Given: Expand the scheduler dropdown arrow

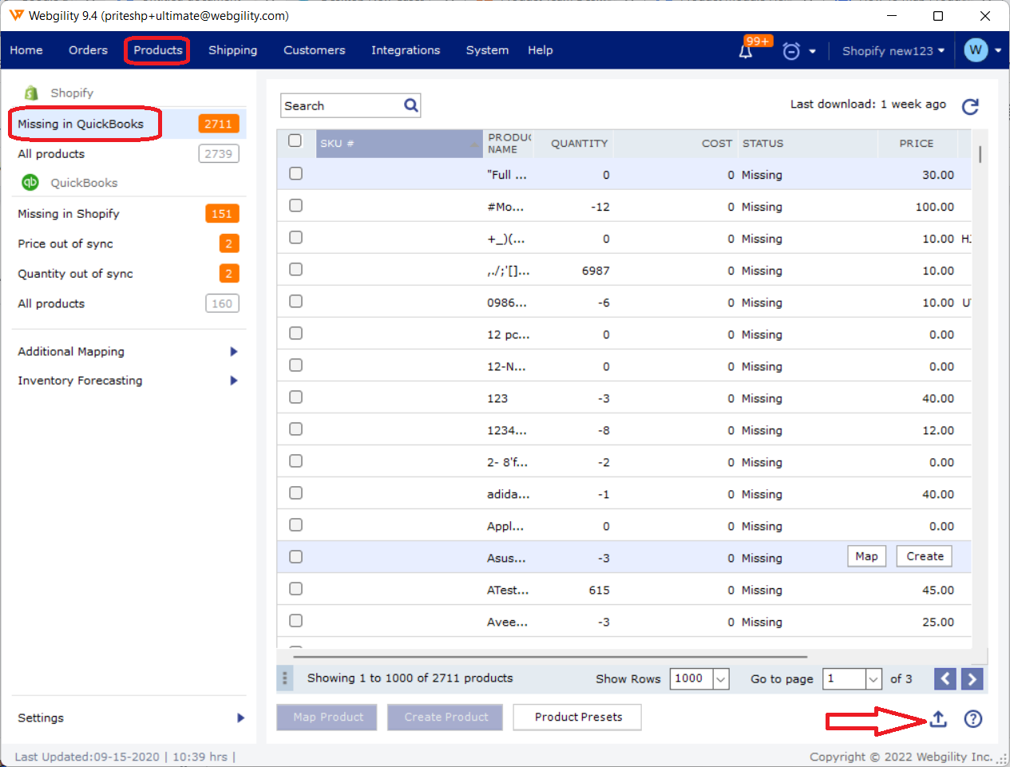Looking at the screenshot, I should coord(813,51).
